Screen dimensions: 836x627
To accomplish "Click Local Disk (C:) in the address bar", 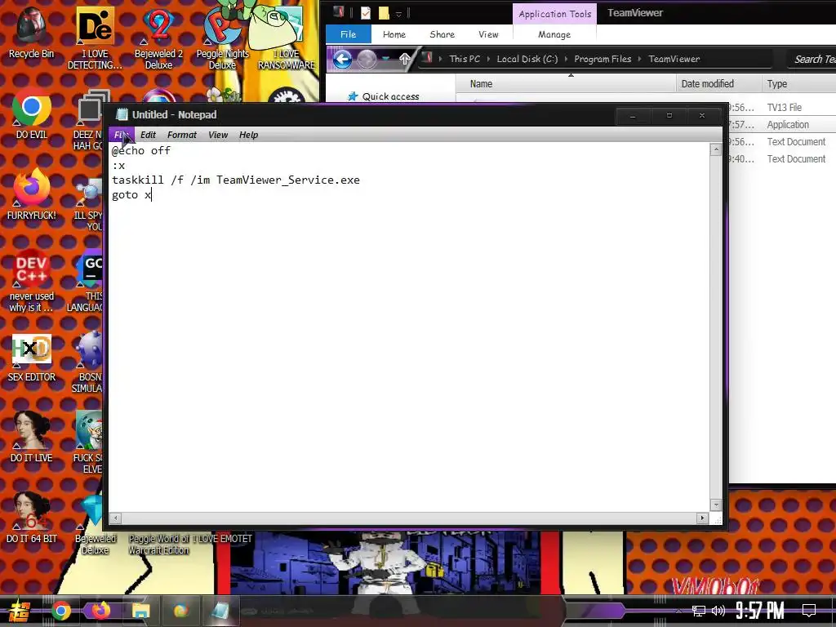I will (527, 59).
